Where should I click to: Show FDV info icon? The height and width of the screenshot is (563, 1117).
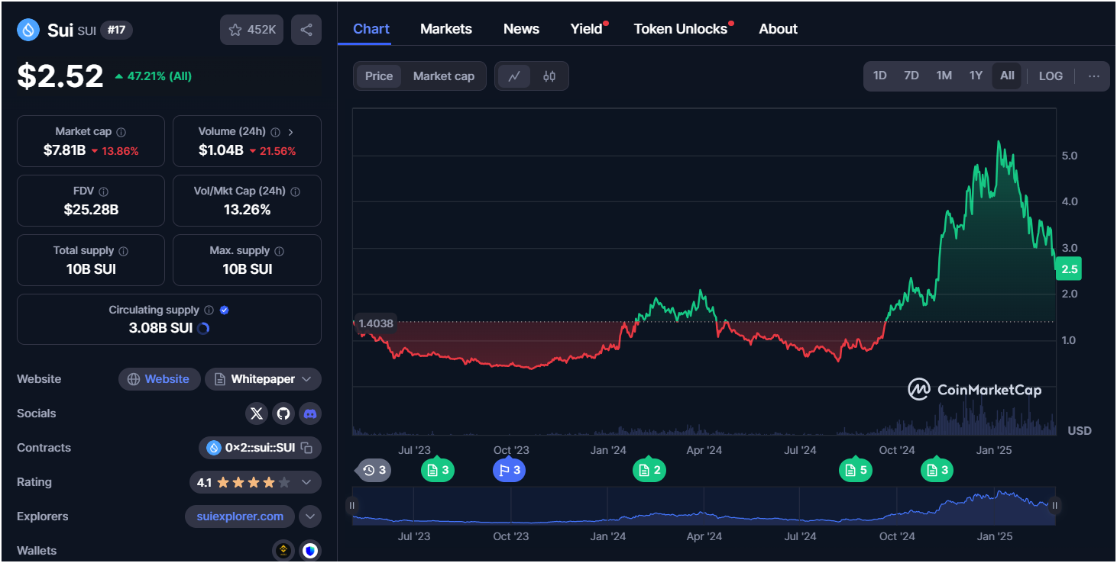point(103,191)
